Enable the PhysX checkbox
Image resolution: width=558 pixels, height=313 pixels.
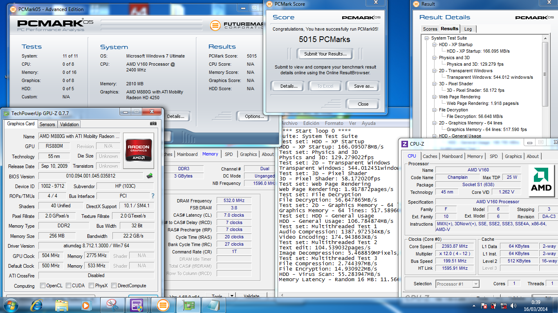91,286
